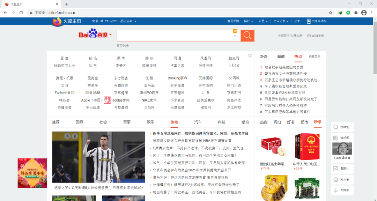Viewport: 377px width, 201px height.
Task: Open the site grid settings gear
Action: coord(250,56)
